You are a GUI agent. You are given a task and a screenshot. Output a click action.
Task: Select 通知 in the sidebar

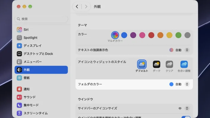[41, 89]
